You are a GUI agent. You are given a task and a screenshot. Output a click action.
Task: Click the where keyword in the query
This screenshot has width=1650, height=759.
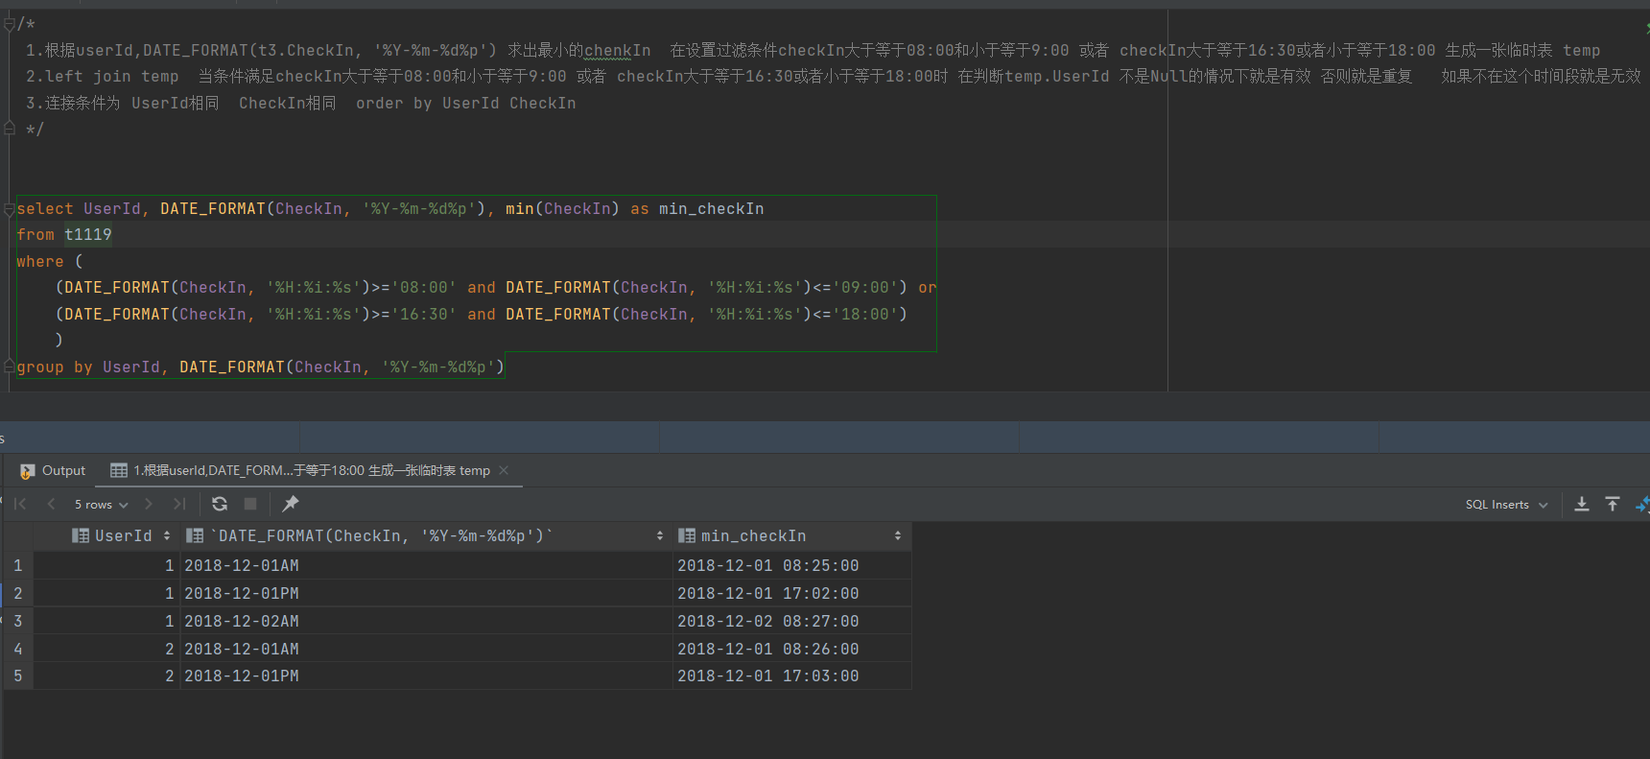coord(40,261)
